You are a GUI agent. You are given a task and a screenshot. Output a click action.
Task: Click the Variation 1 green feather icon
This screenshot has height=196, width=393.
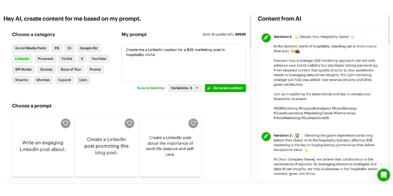[x=266, y=37]
